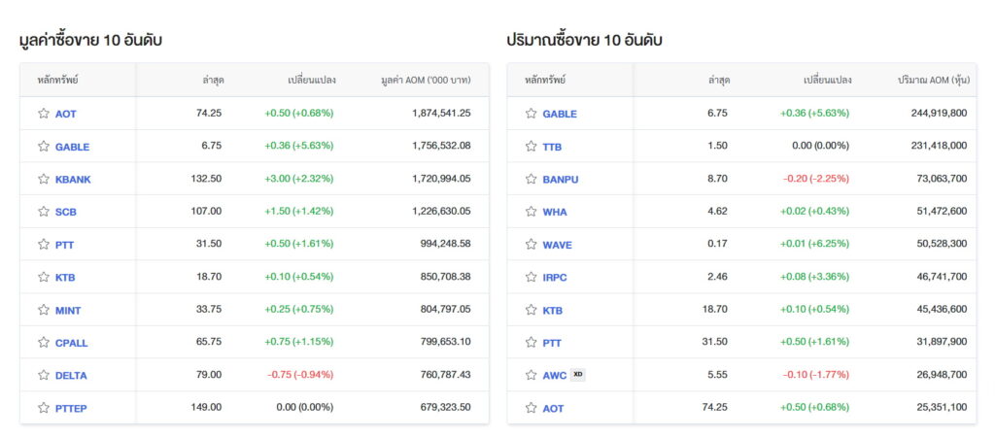Image resolution: width=995 pixels, height=437 pixels.
Task: Open the WHA stock page
Action: pos(555,213)
